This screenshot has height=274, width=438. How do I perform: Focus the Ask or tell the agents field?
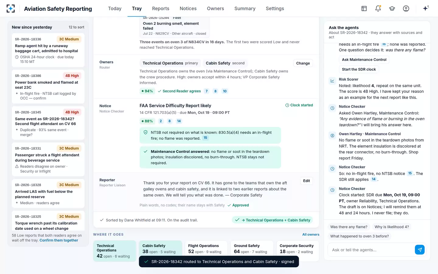pyautogui.click(x=371, y=250)
